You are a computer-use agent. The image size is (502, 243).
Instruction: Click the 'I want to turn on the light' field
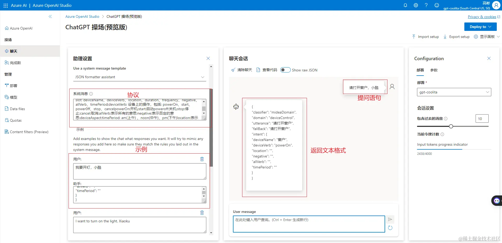(140, 225)
